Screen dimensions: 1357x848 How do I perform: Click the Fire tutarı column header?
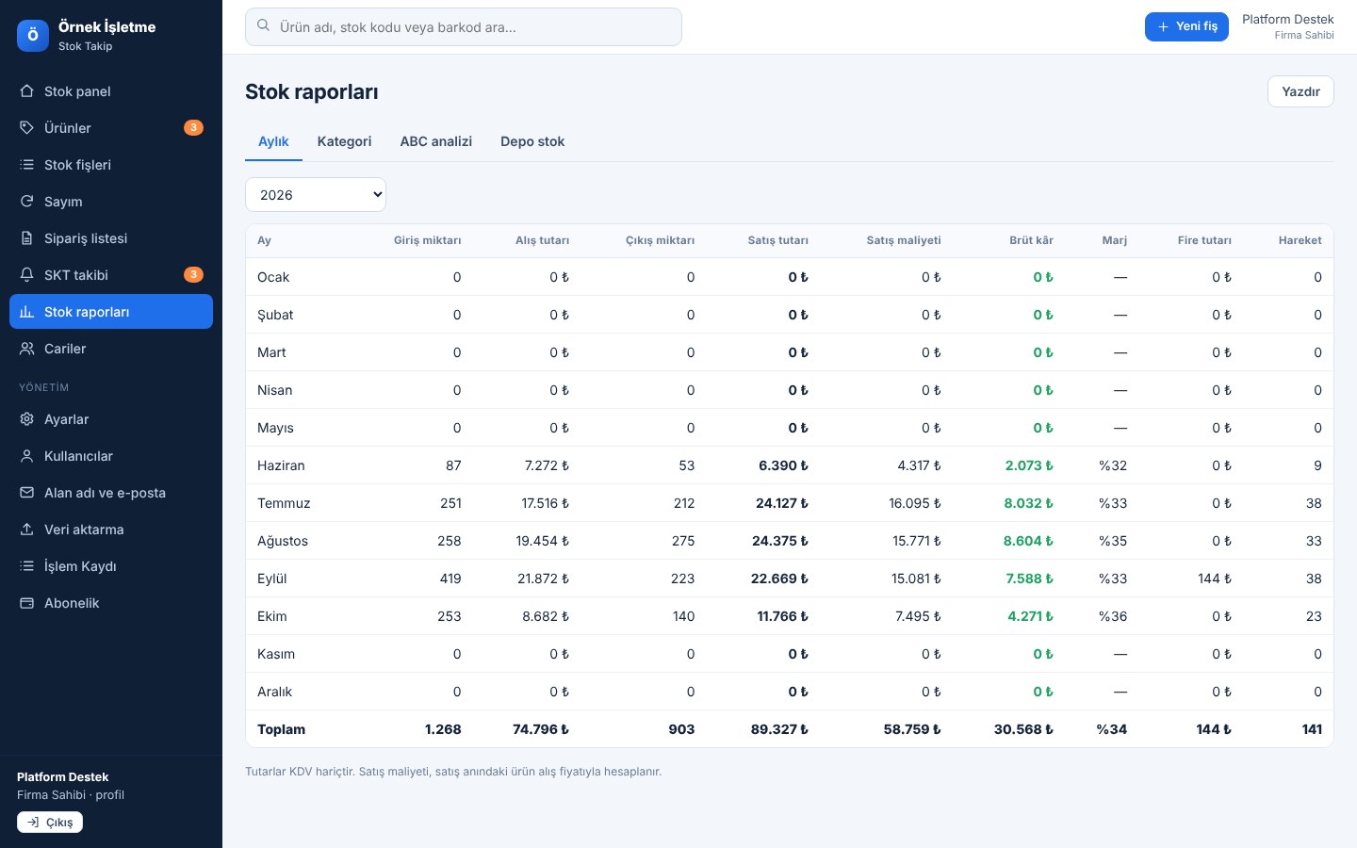1204,240
